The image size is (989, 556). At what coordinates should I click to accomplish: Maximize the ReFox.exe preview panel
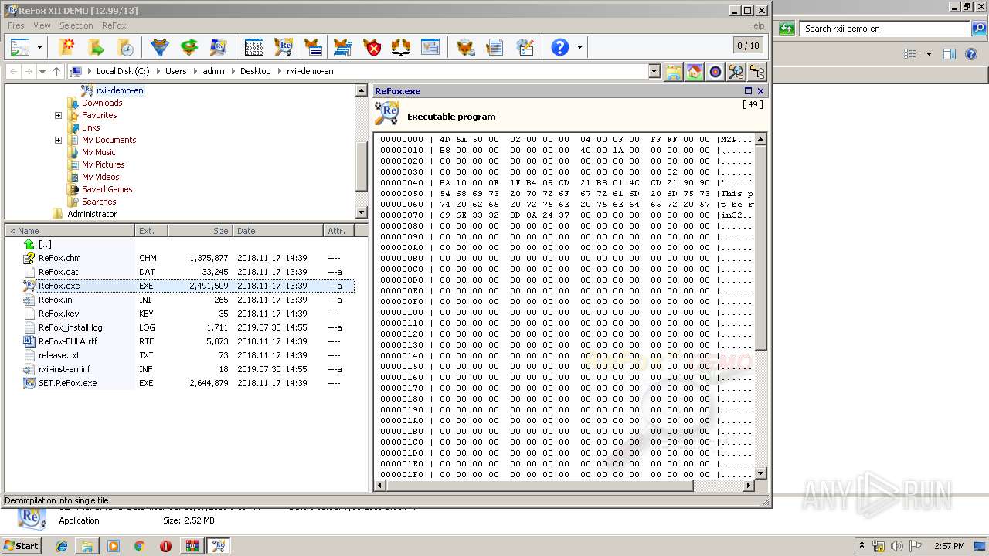tap(748, 91)
